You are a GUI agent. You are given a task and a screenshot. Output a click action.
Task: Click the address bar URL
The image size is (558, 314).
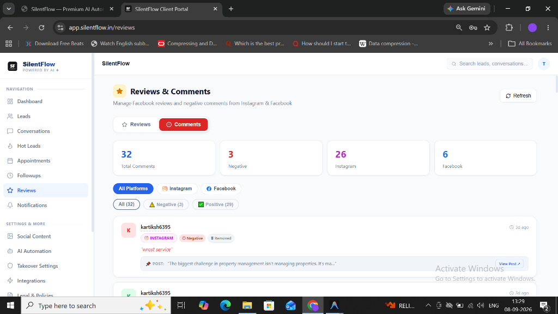(x=102, y=27)
